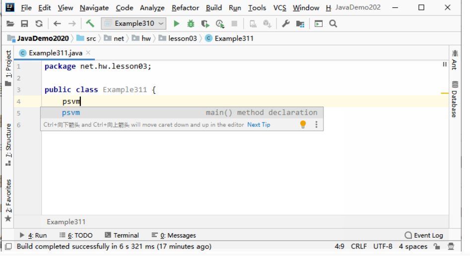Open the View menu

pyautogui.click(x=66, y=8)
